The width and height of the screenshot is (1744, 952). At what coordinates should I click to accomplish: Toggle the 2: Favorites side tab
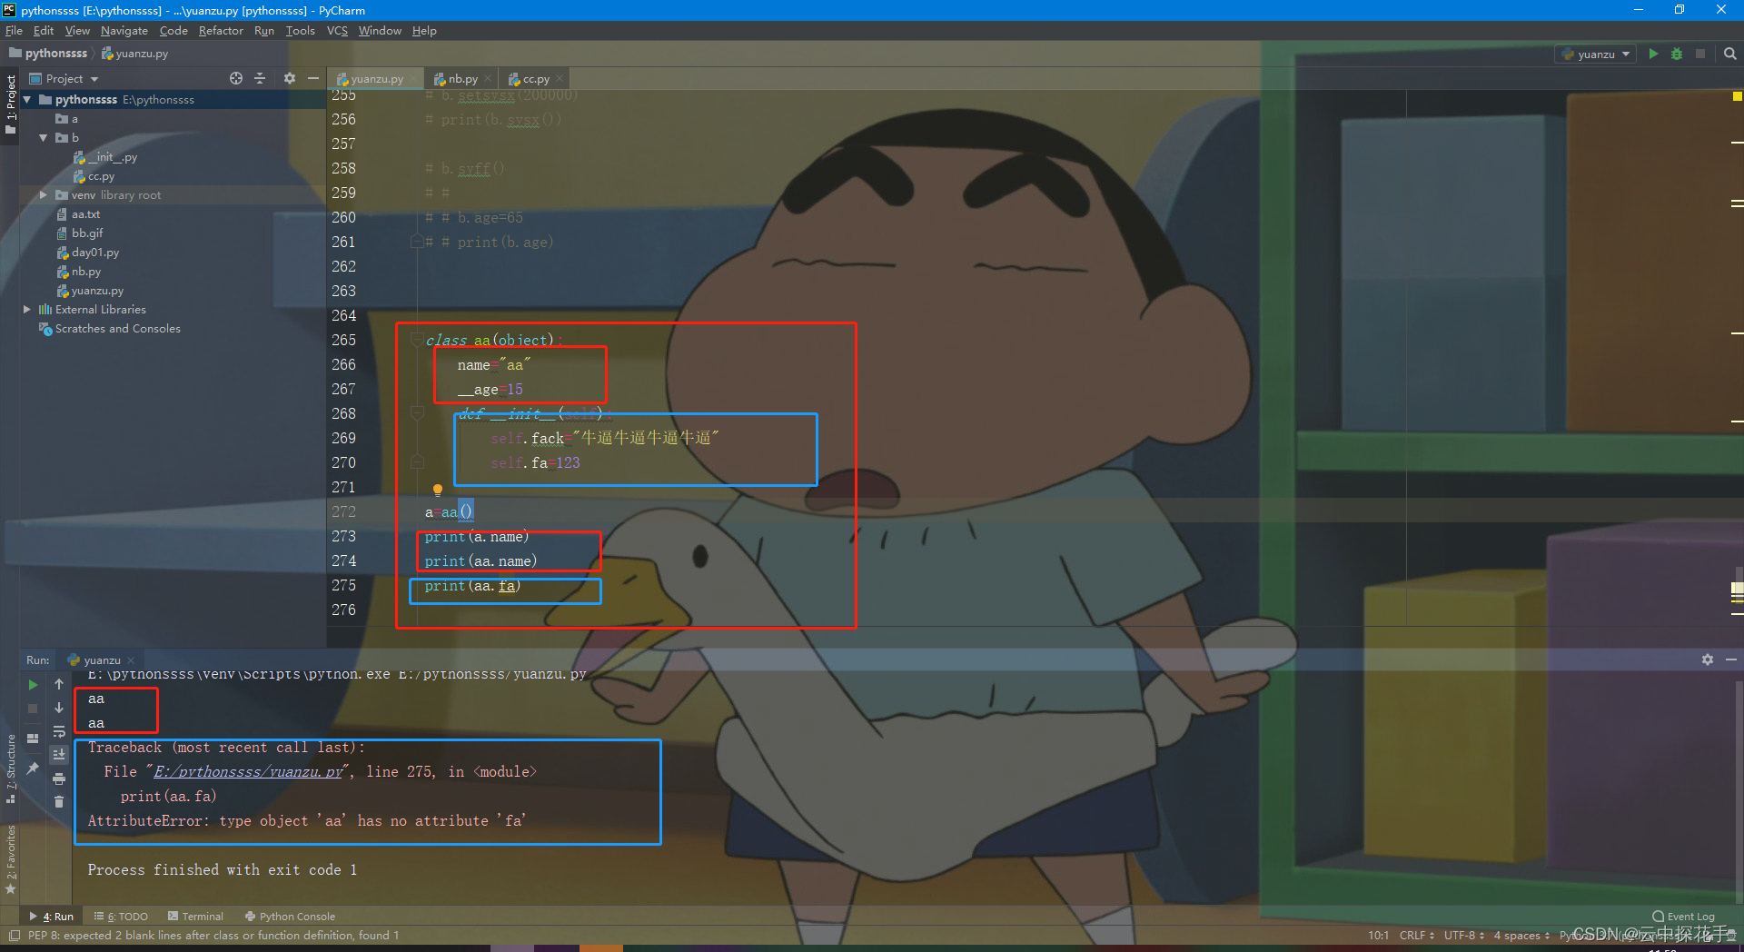10,858
